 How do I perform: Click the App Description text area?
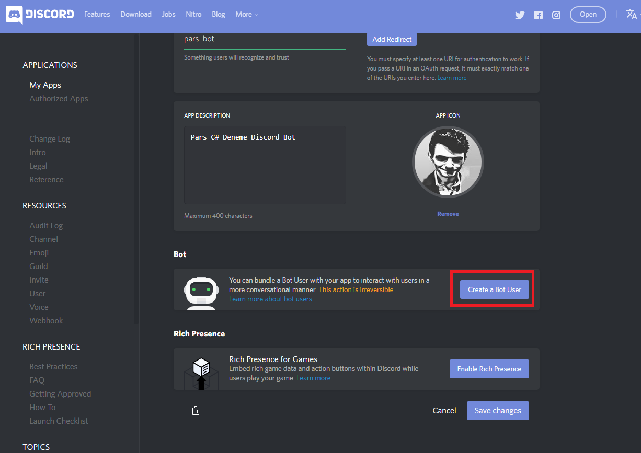[x=265, y=165]
